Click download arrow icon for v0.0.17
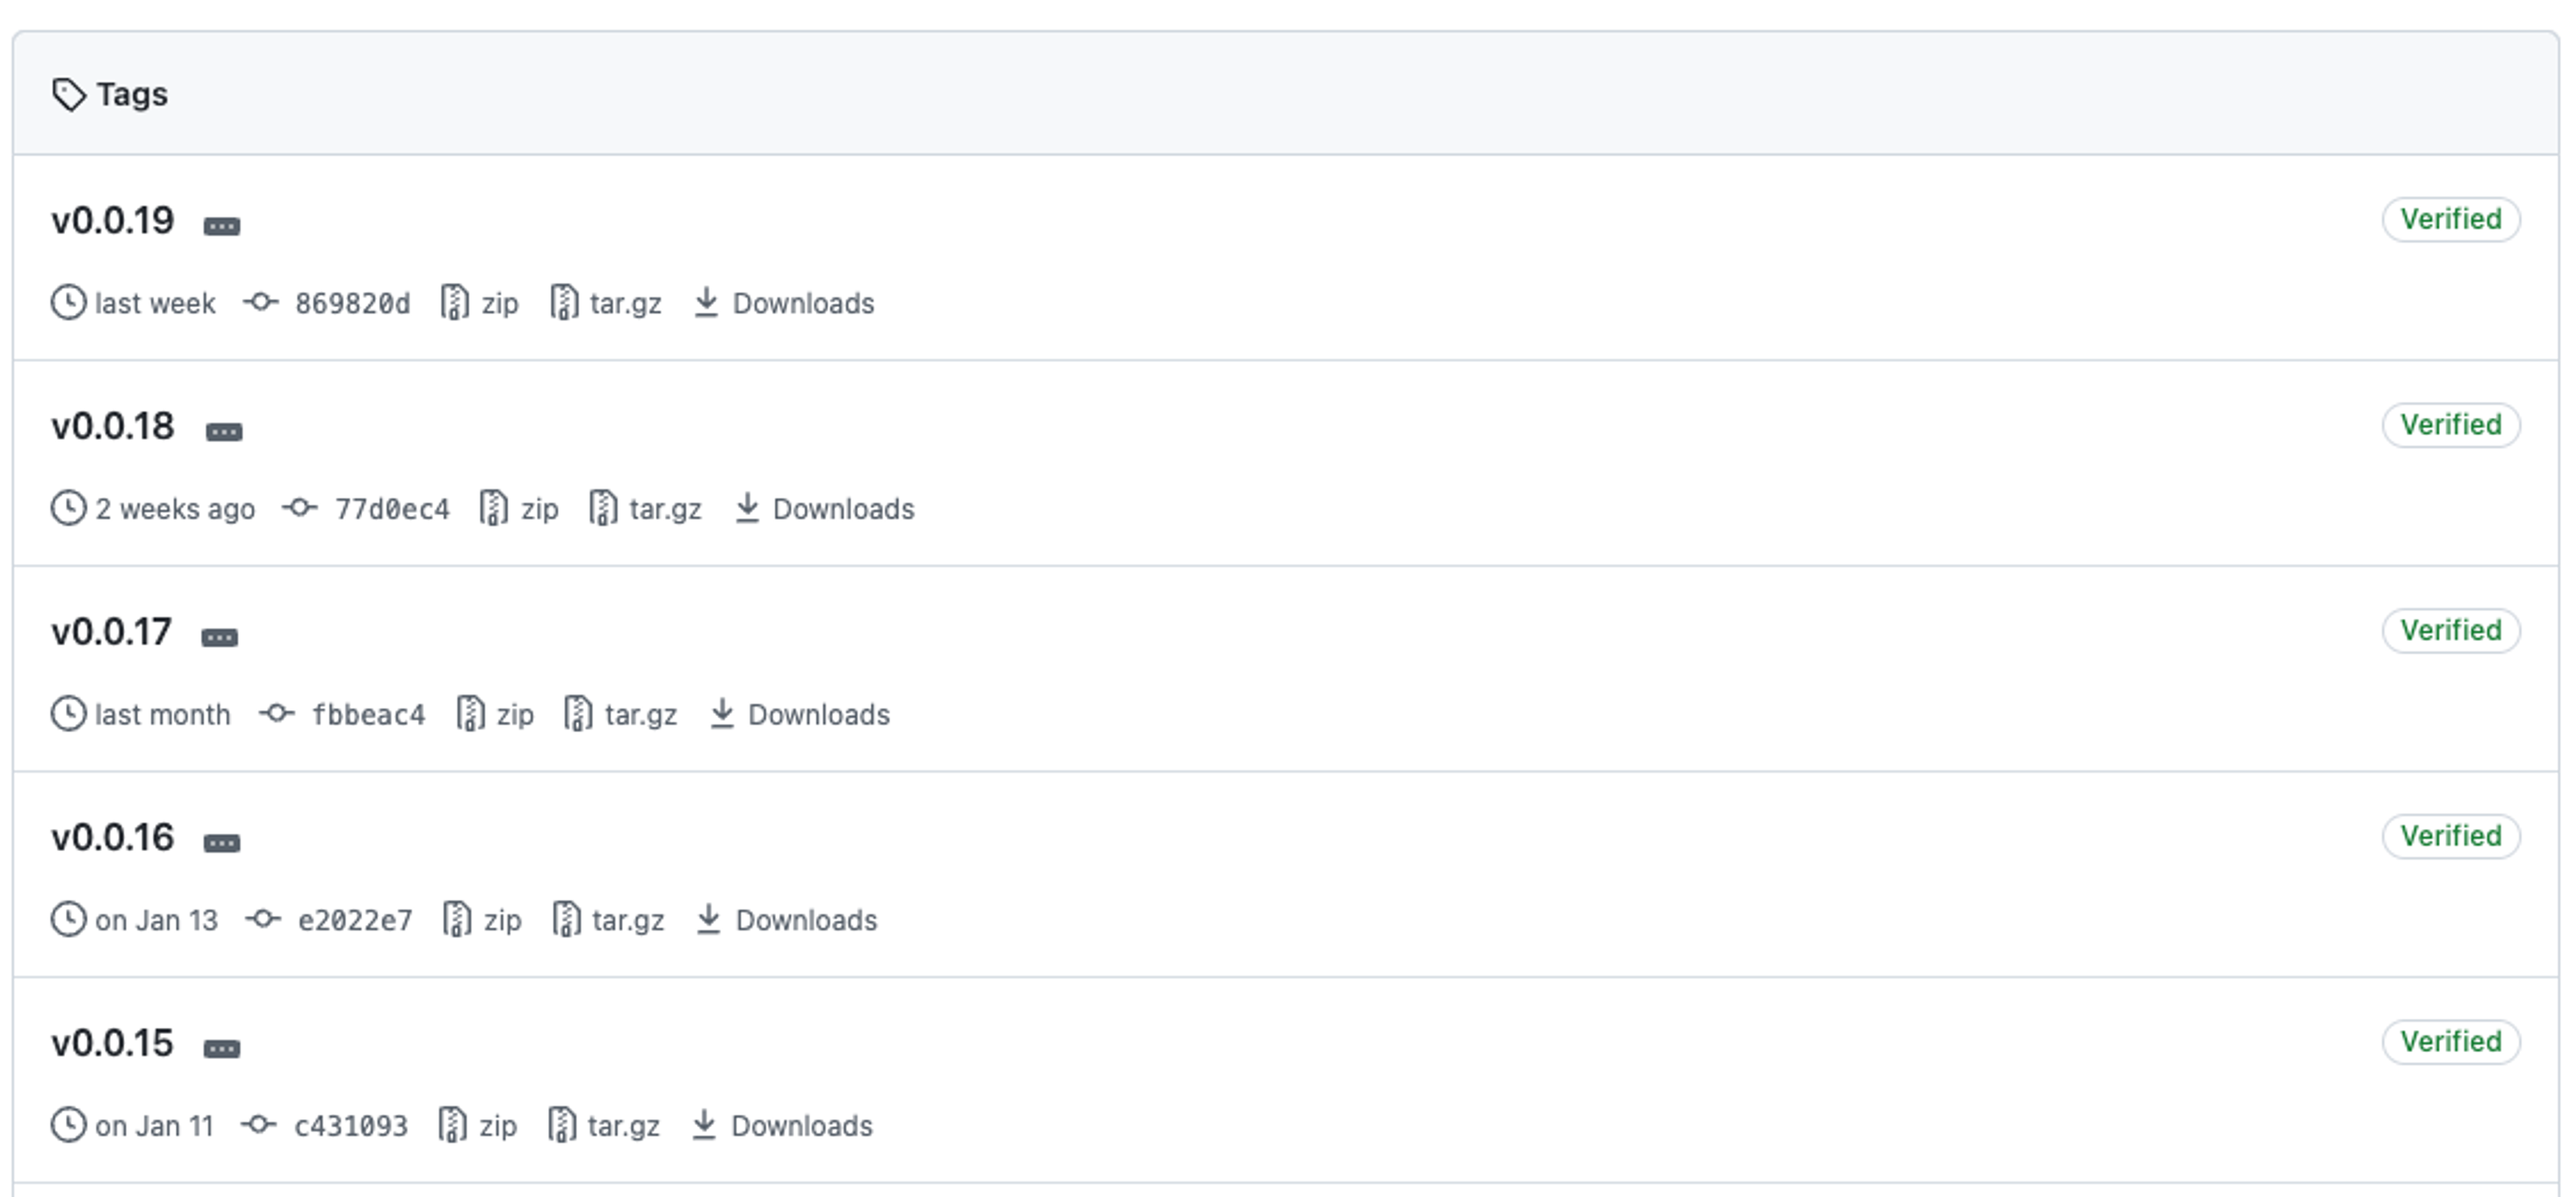Screen dimensions: 2576x1197 click(x=722, y=714)
